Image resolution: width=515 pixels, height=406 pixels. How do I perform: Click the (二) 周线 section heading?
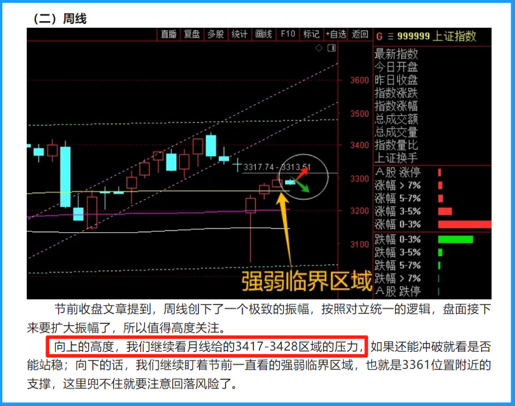coord(59,19)
